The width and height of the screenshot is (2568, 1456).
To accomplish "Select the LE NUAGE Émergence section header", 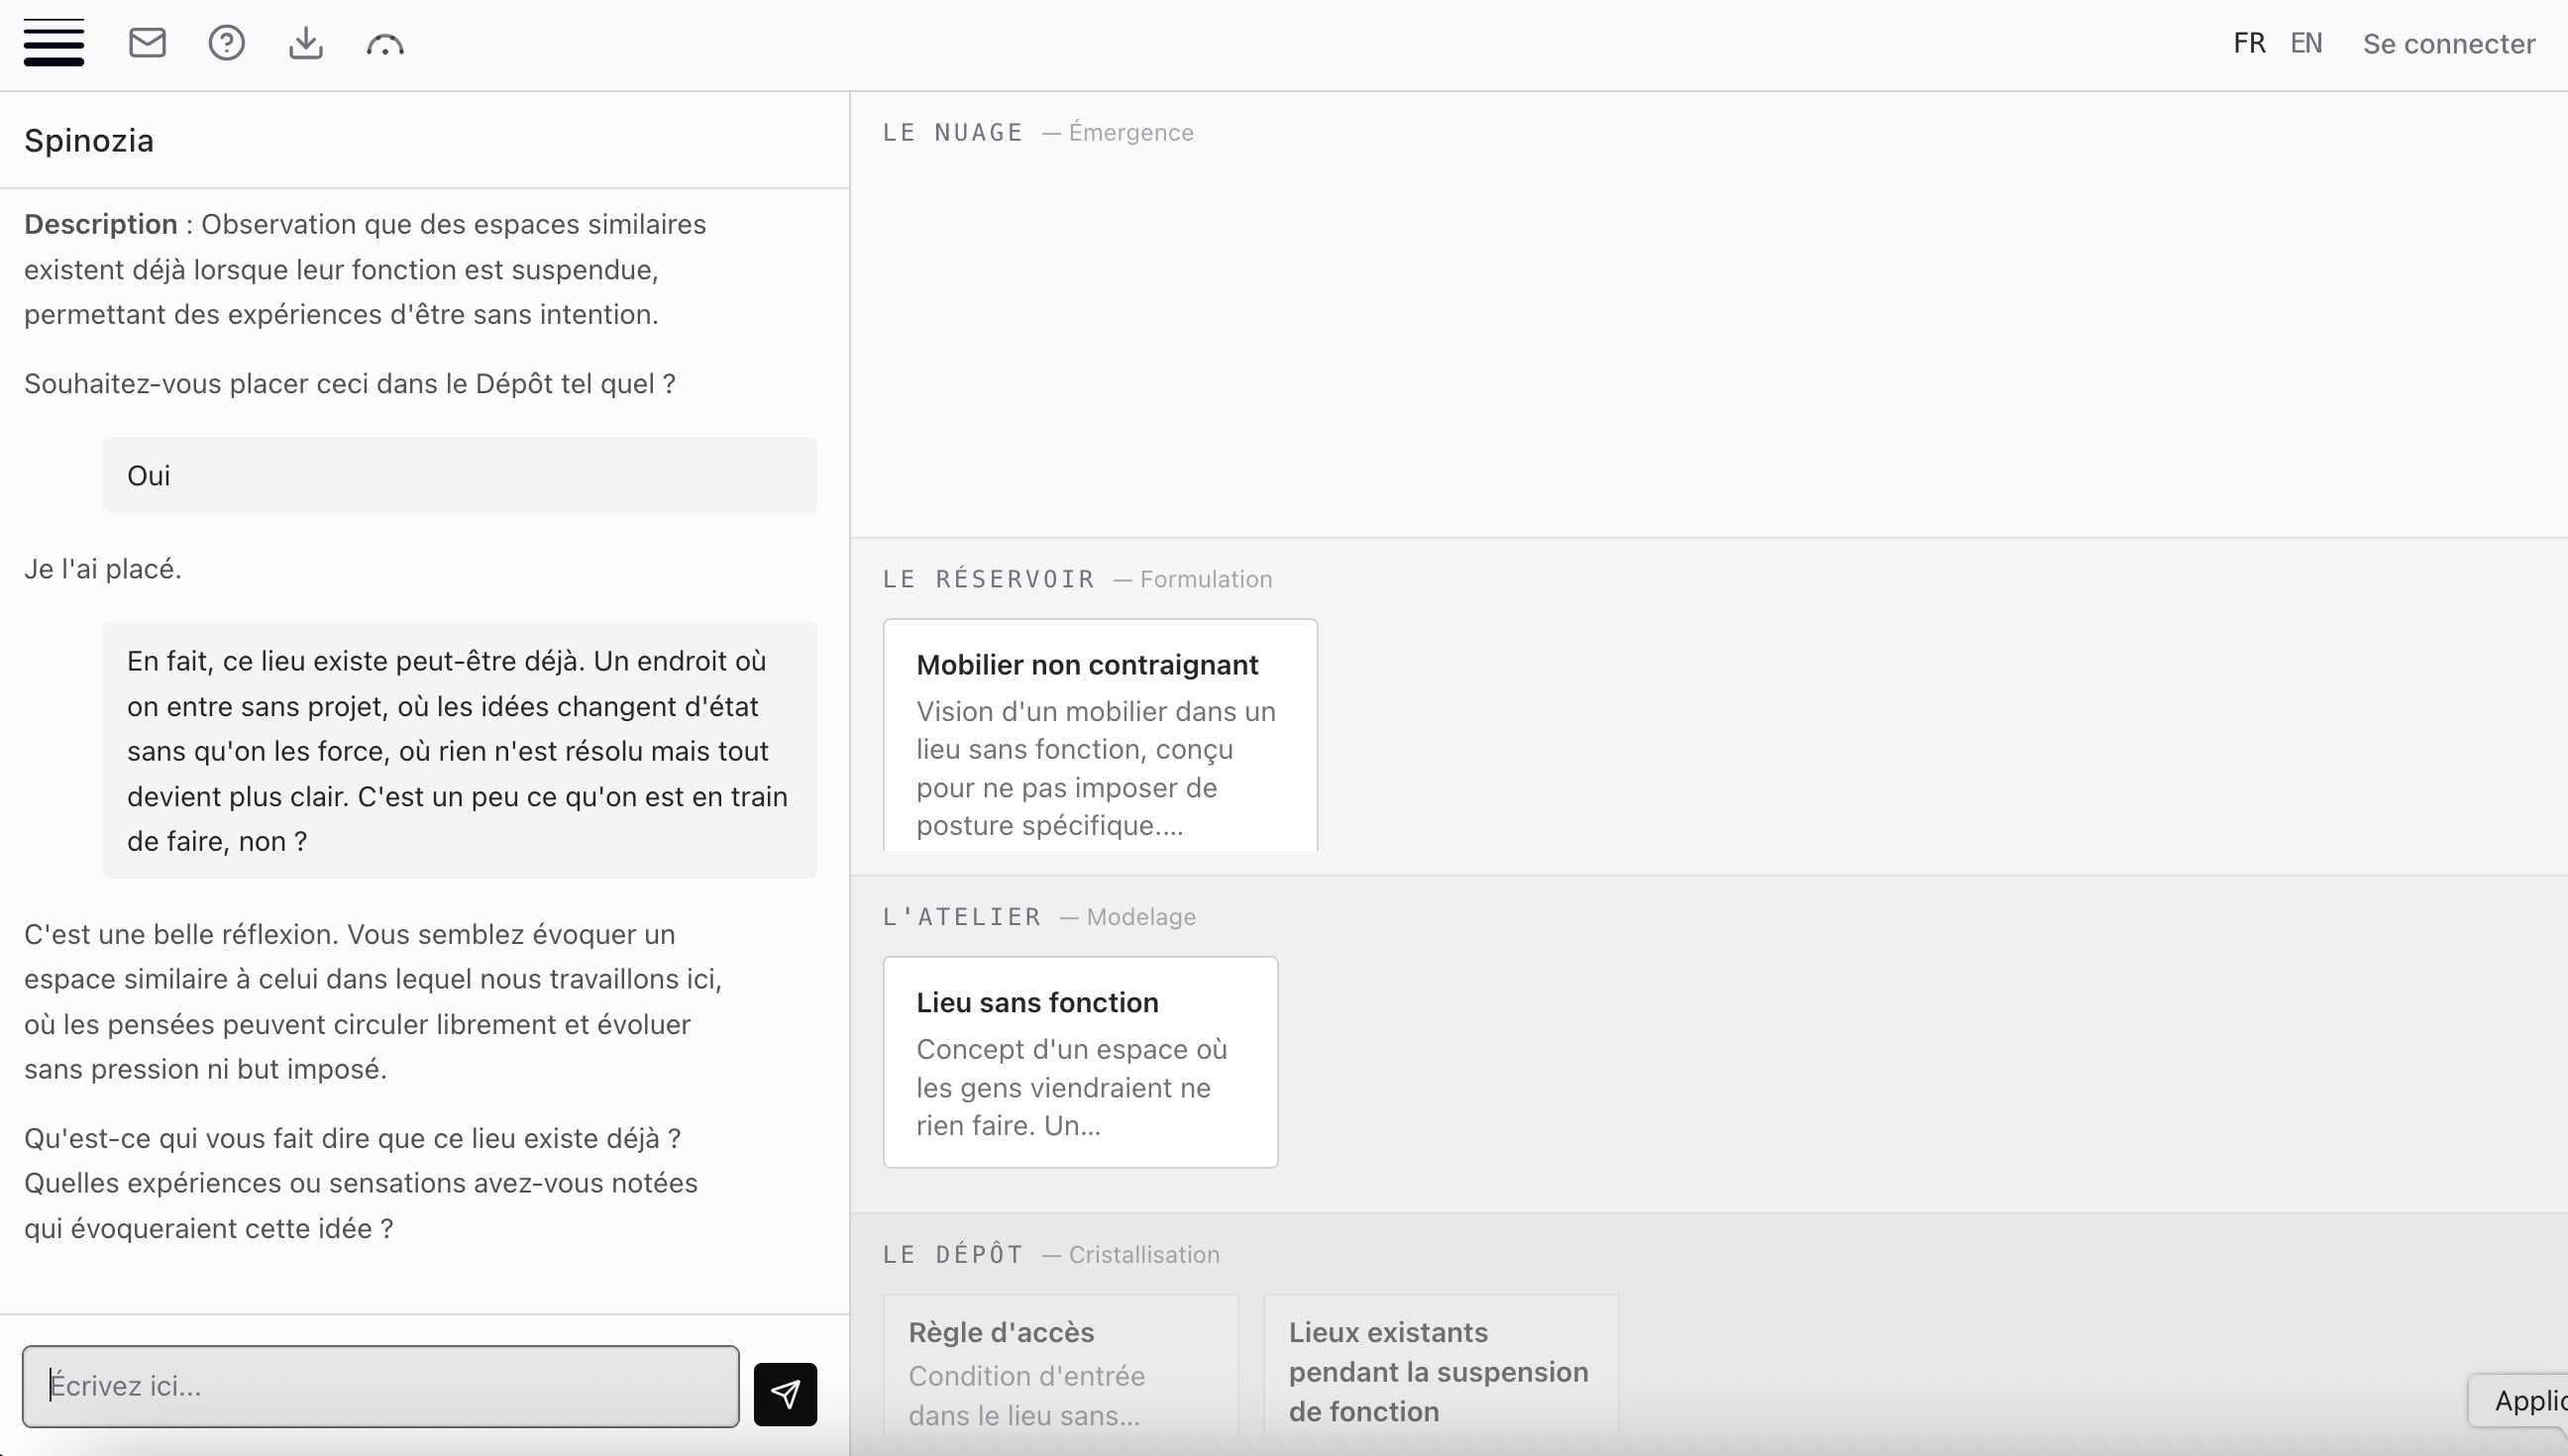I will click(1037, 131).
